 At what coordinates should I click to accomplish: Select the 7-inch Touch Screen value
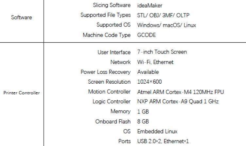162,52
